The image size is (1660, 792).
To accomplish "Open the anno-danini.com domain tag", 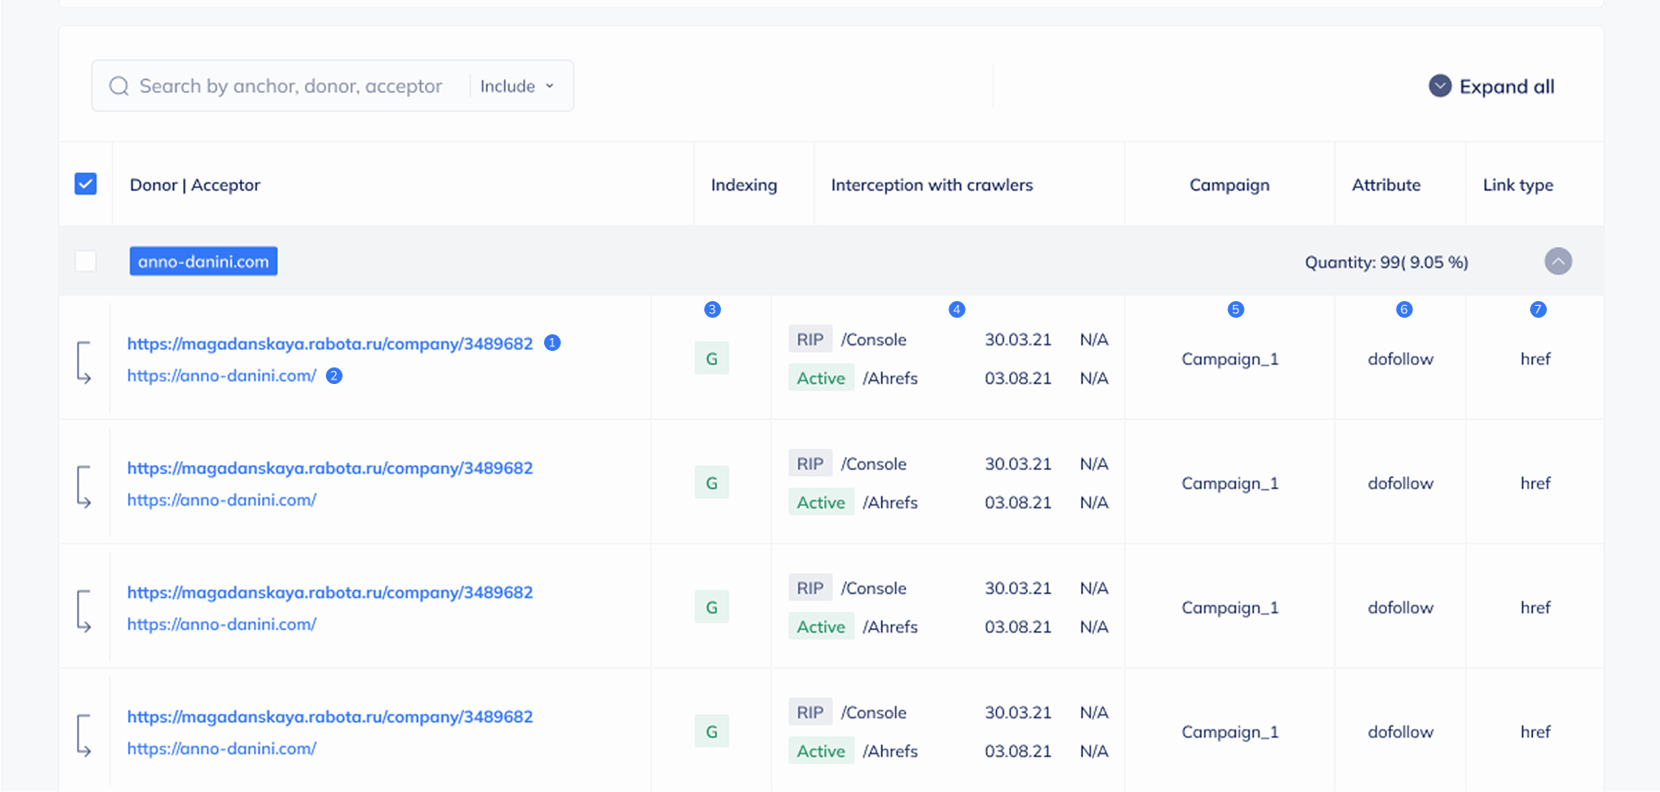I will click(x=203, y=262).
